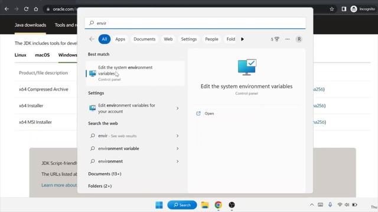Image resolution: width=378 pixels, height=212 pixels.
Task: Go to browser home page
Action: 36,9
